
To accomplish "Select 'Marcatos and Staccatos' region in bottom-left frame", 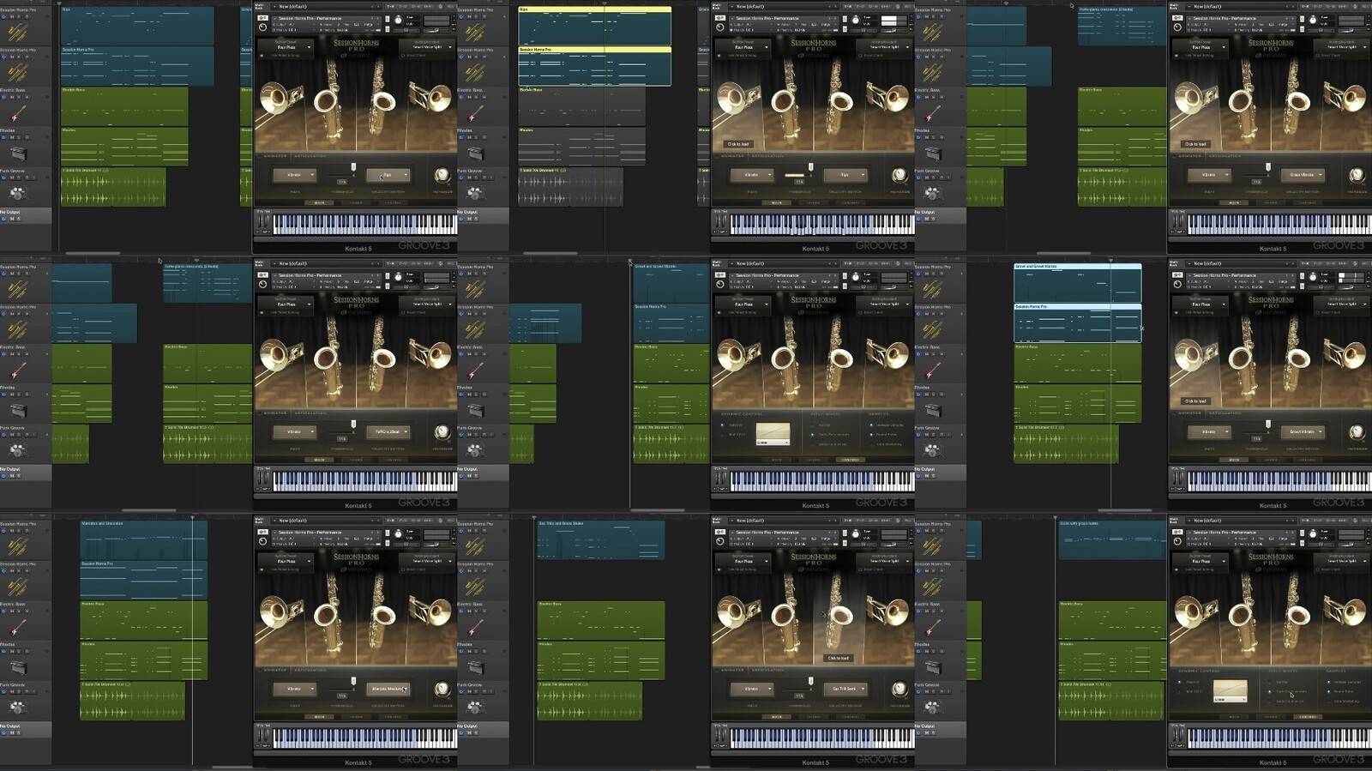I will click(143, 539).
